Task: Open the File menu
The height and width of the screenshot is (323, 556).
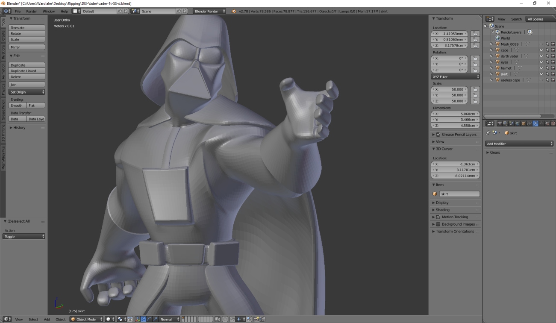Action: coord(18,11)
